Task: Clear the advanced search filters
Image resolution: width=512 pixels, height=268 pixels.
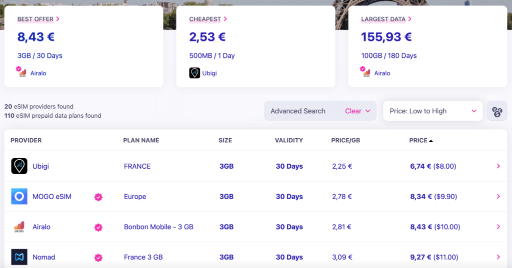Action: 357,111
